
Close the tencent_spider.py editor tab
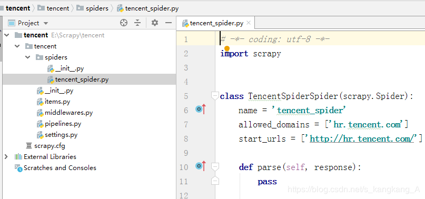point(249,23)
